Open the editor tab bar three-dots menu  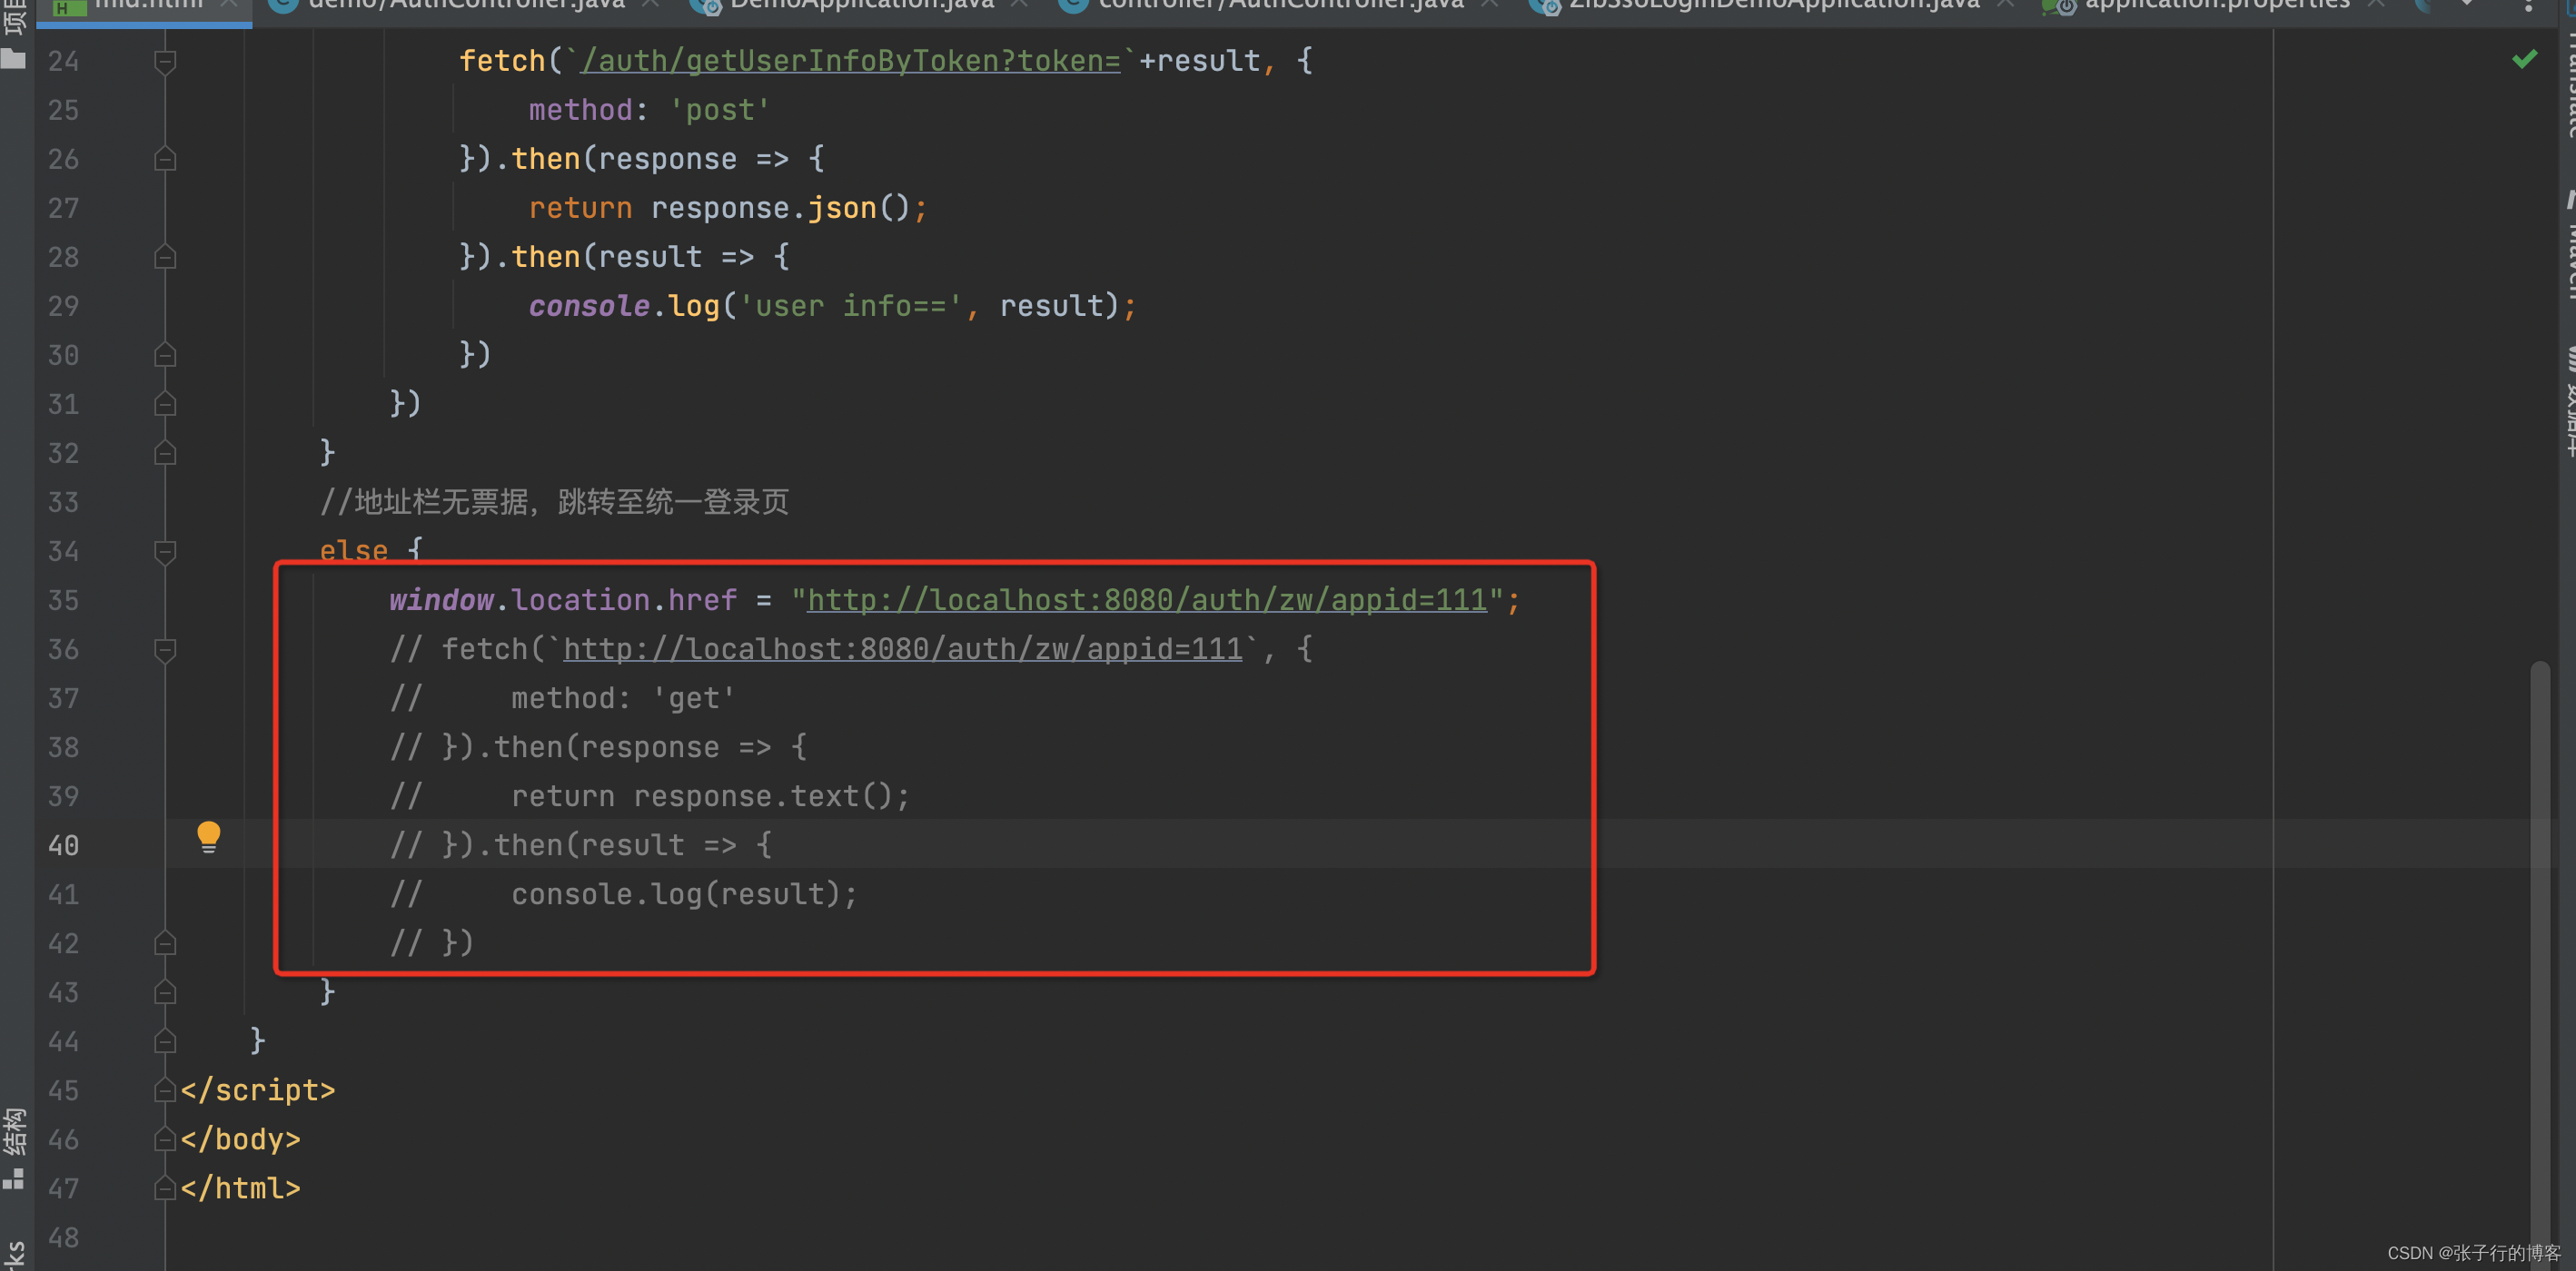(x=2529, y=6)
